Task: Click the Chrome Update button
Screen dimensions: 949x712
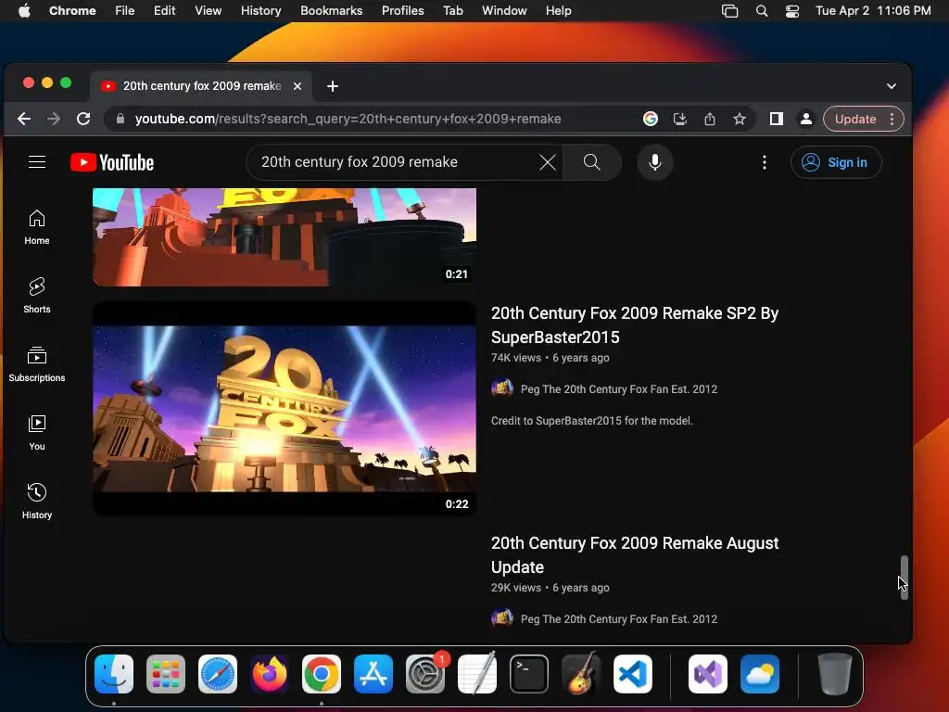Action: pos(855,119)
